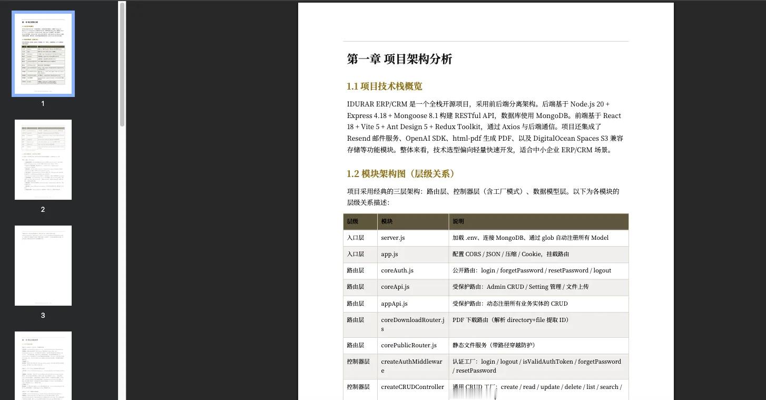Click the paragraph starting 项目采用经典的三层架构
This screenshot has height=400, width=766.
[x=483, y=197]
